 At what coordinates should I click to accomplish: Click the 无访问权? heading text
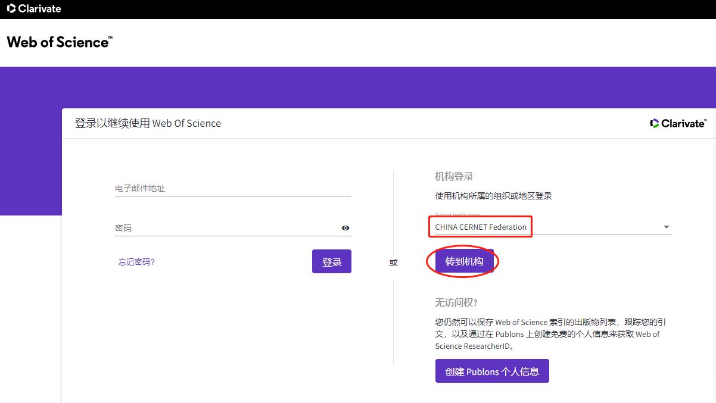coord(456,302)
